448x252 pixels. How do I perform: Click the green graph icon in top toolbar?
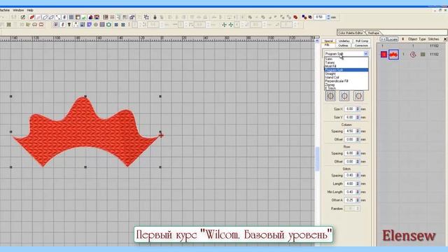click(84, 17)
